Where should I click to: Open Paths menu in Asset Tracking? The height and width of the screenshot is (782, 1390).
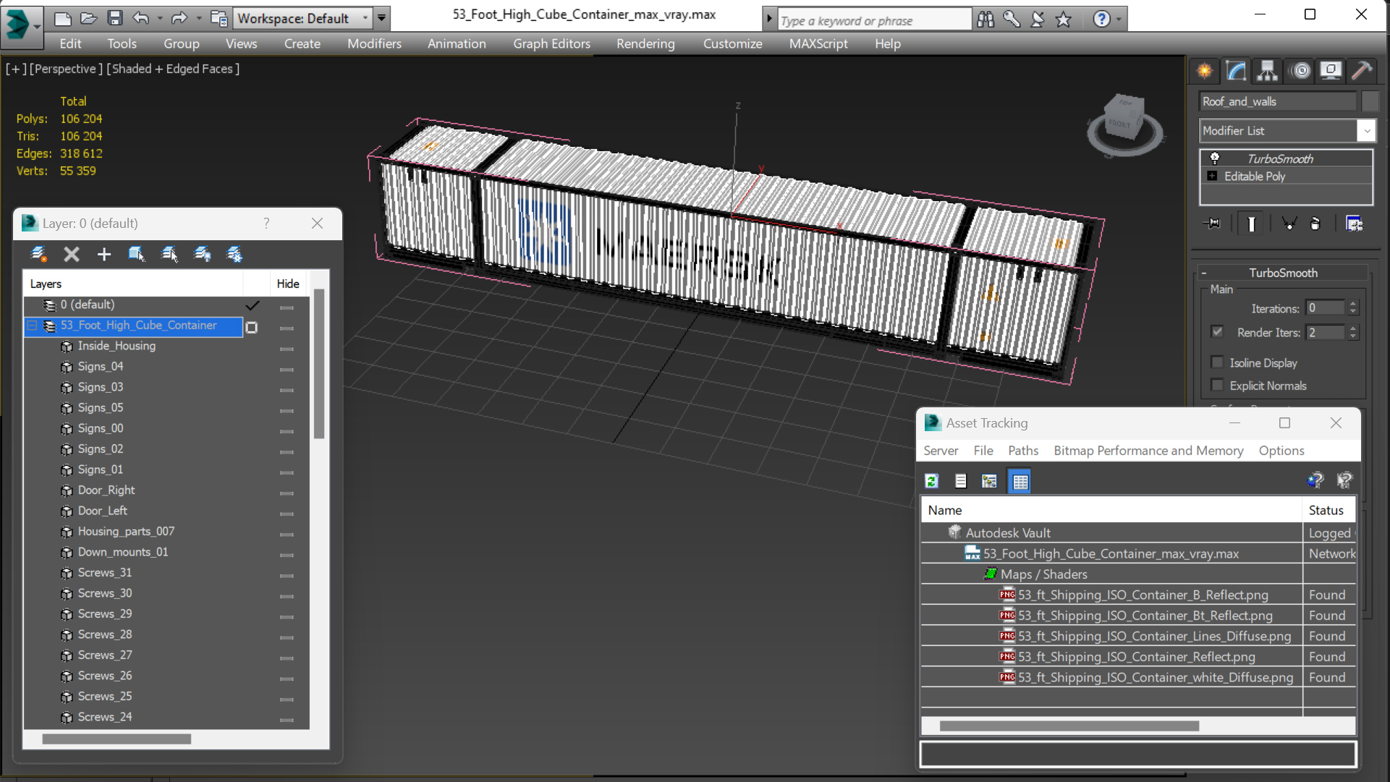(1023, 450)
